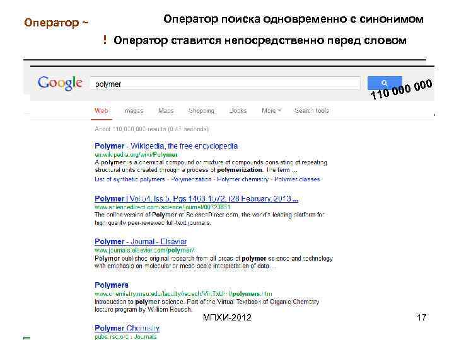The width and height of the screenshot is (454, 340).
Task: Click the www.journals.elsevier.com/polymer/ URL text
Action: [x=144, y=250]
